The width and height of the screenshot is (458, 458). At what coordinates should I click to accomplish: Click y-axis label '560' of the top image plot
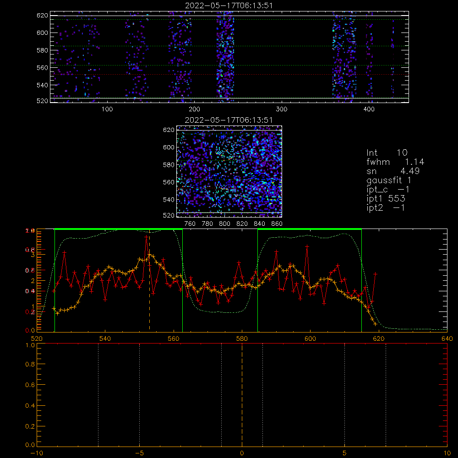tap(42, 67)
